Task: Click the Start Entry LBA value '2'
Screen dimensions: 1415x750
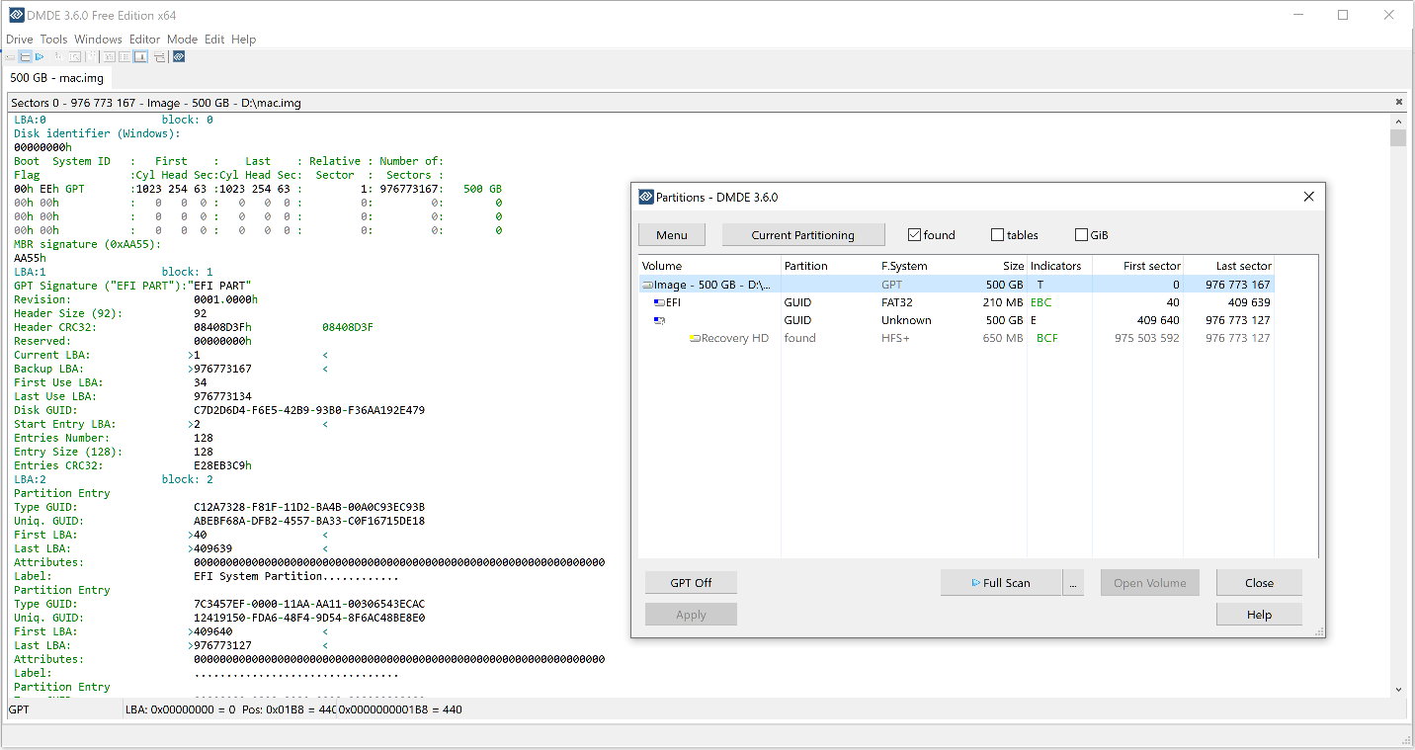Action: coord(197,424)
